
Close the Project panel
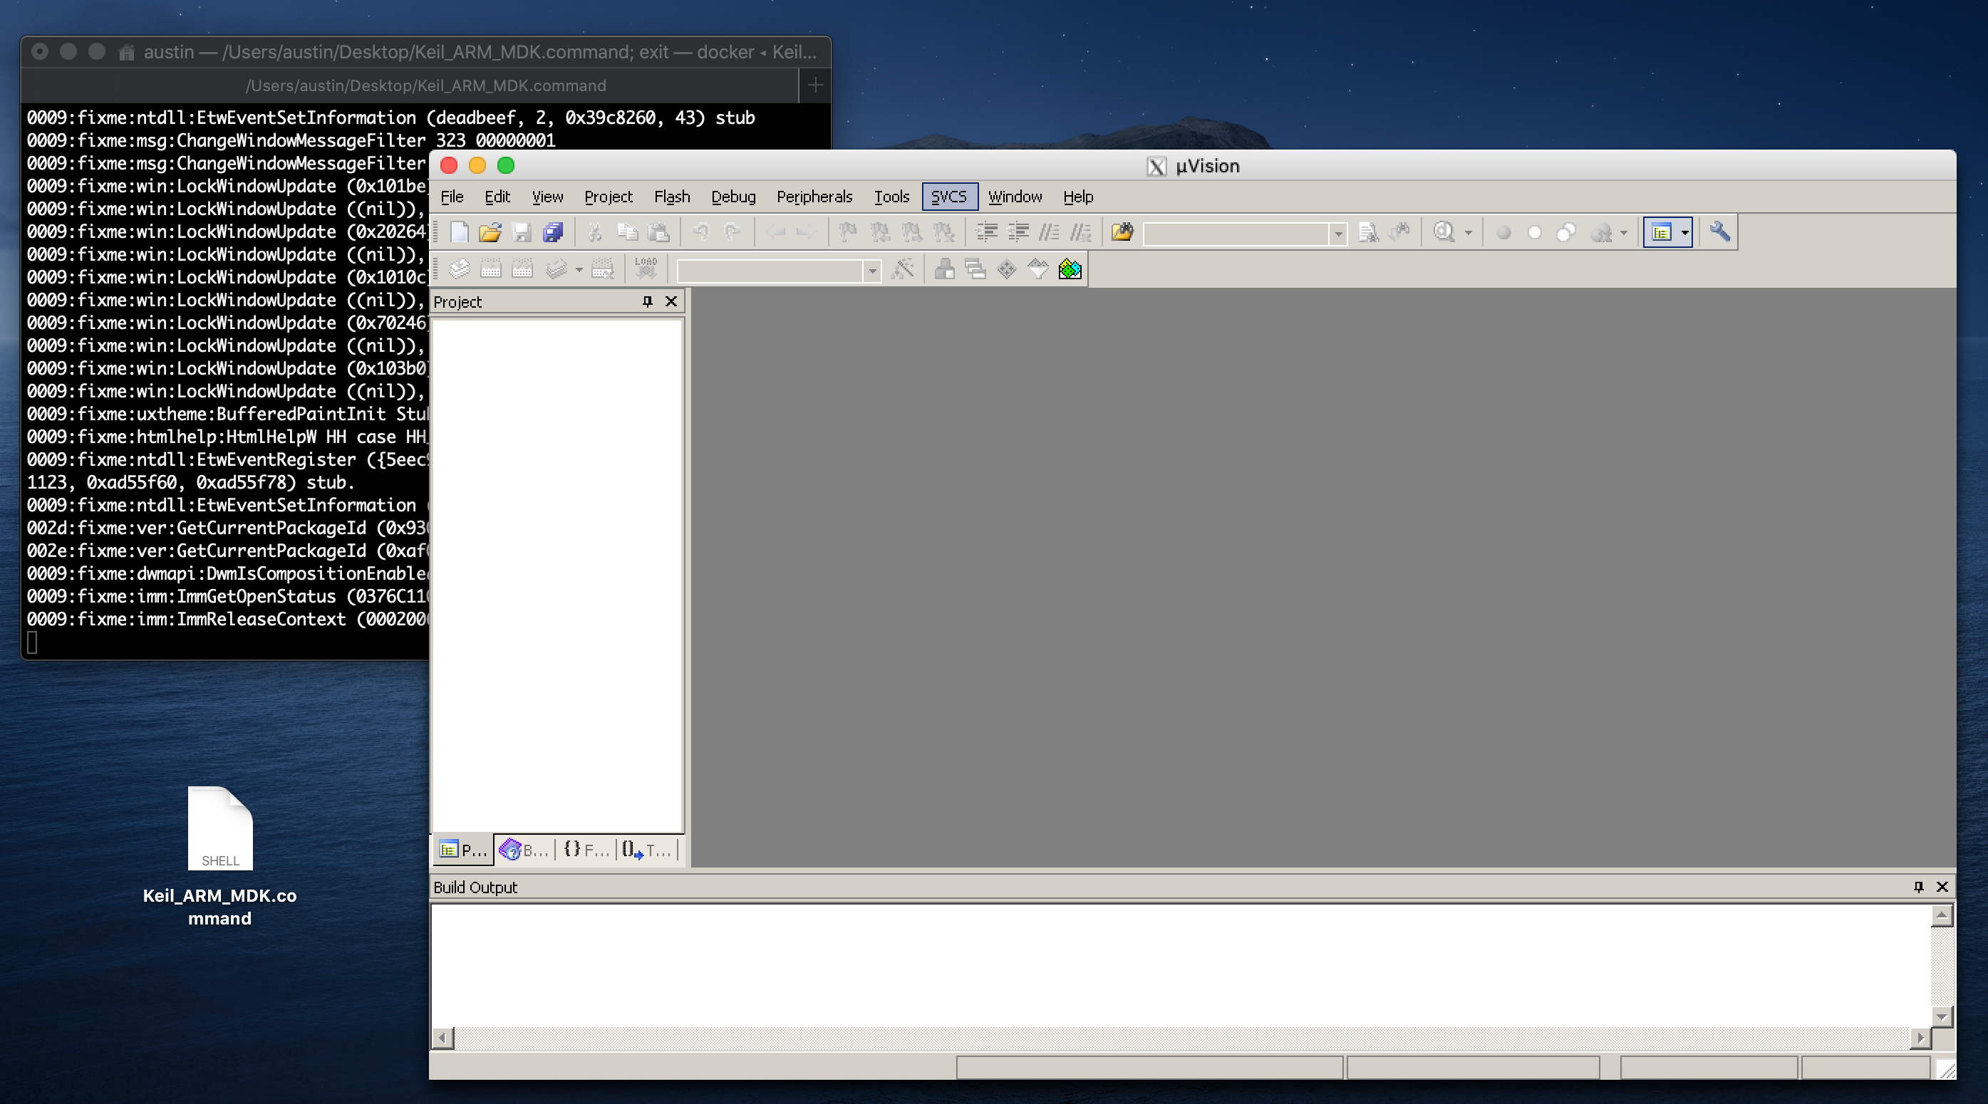pyautogui.click(x=671, y=302)
